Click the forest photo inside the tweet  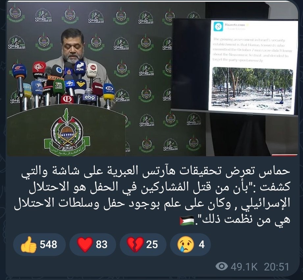pos(252,89)
